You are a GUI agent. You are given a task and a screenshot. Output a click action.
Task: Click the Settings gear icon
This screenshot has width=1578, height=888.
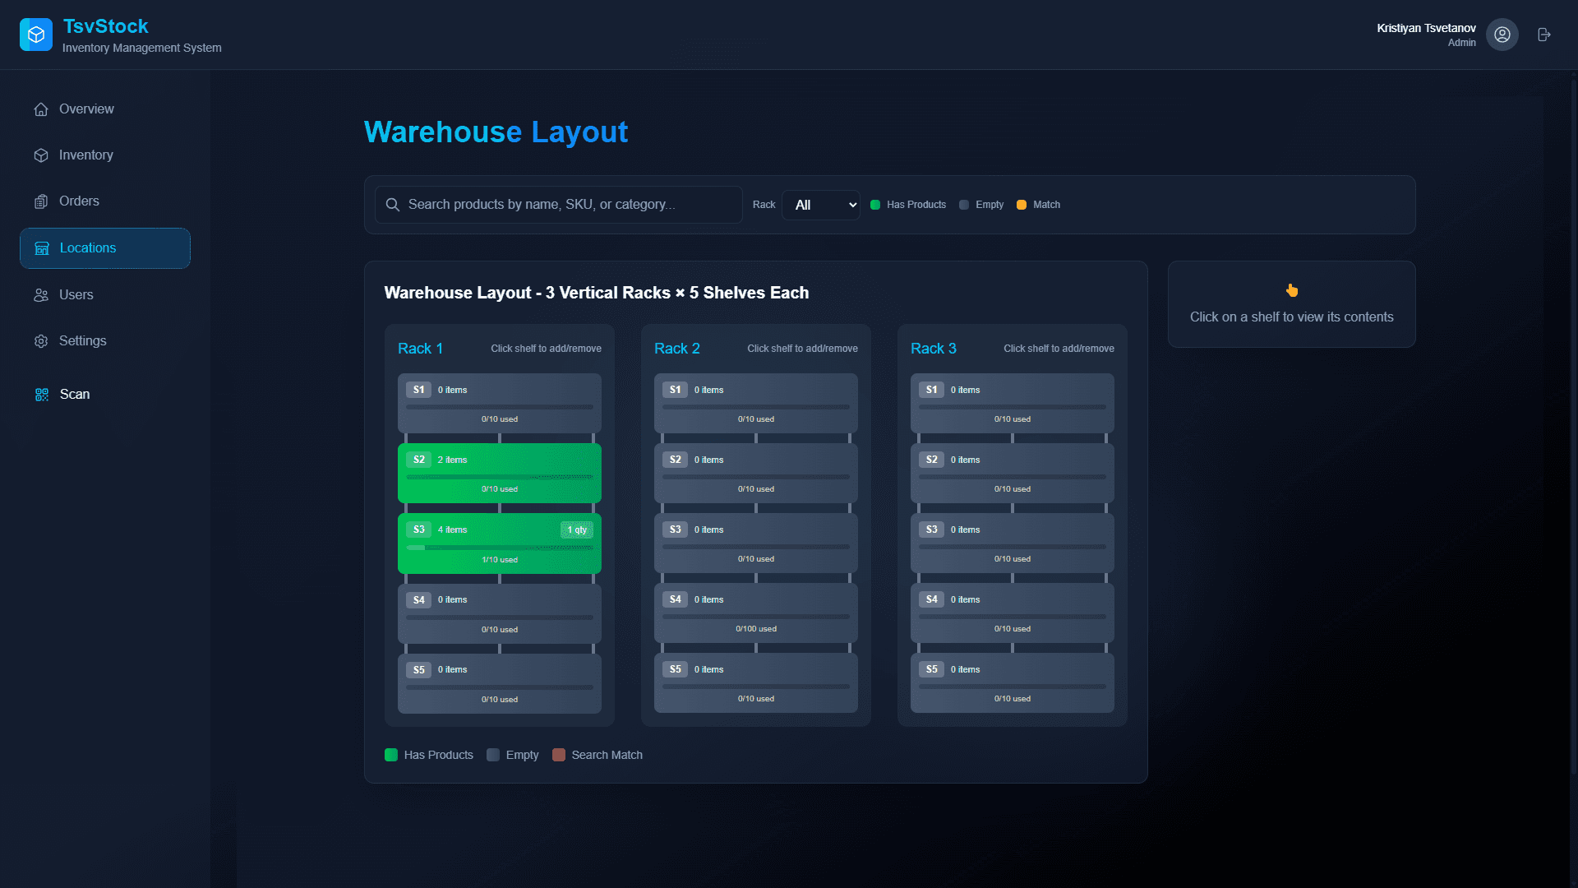tap(41, 341)
